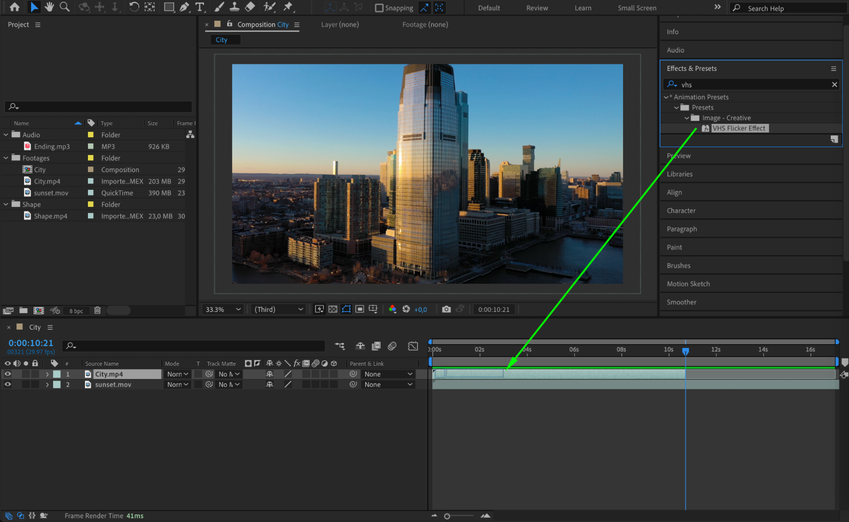Open the Character panel
This screenshot has width=849, height=522.
[x=681, y=210]
